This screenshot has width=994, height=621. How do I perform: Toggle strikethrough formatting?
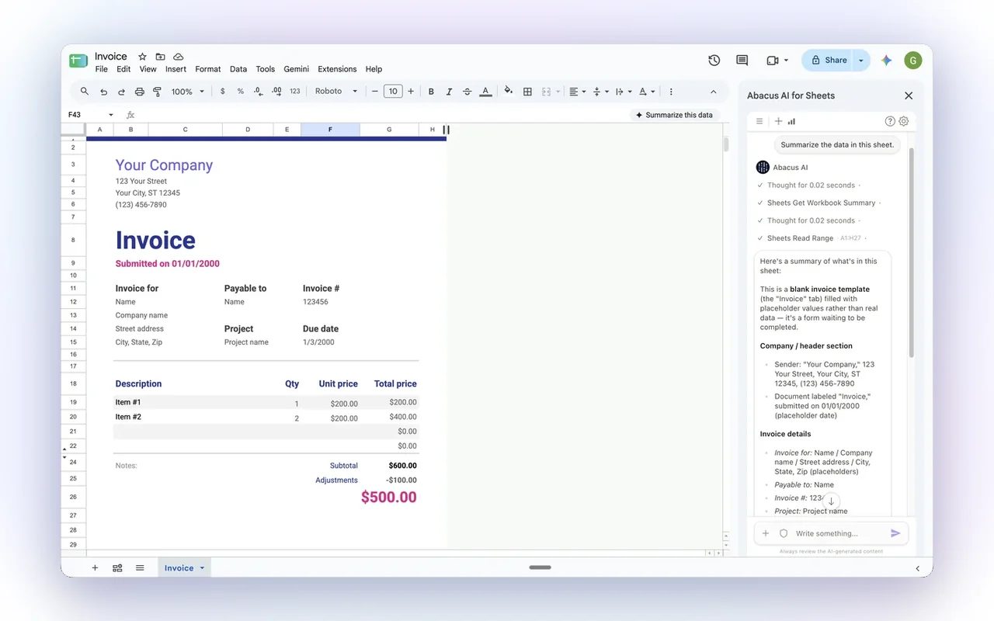coord(467,92)
